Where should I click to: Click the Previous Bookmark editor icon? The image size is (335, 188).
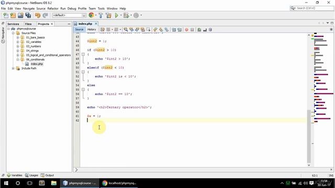tap(155, 30)
